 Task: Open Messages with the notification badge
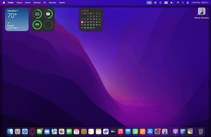[39, 132]
